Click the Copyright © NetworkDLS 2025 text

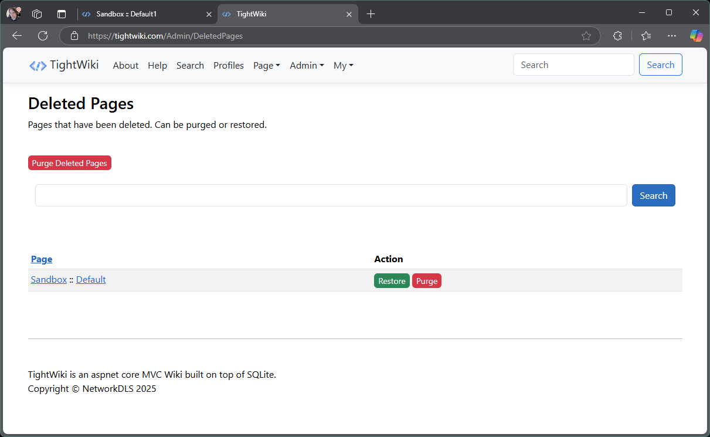(92, 388)
